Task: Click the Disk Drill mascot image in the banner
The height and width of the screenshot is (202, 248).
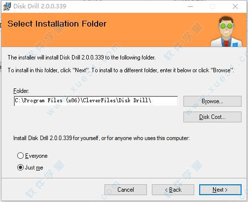Action: pos(227,31)
